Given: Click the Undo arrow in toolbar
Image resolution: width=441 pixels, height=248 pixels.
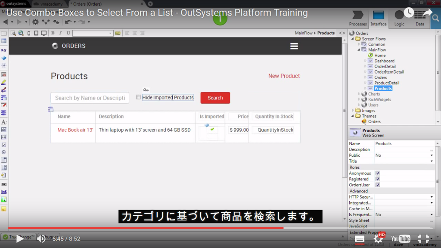Looking at the screenshot, I should pos(68,22).
